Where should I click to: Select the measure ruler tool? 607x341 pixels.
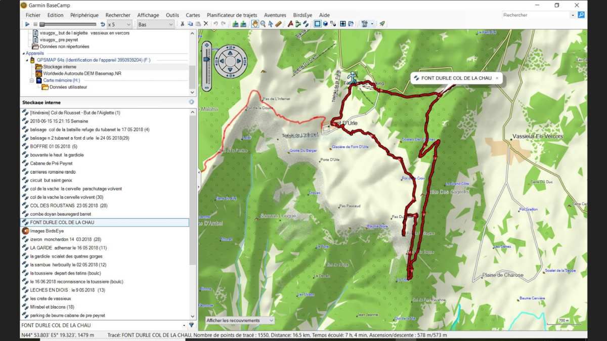278,24
